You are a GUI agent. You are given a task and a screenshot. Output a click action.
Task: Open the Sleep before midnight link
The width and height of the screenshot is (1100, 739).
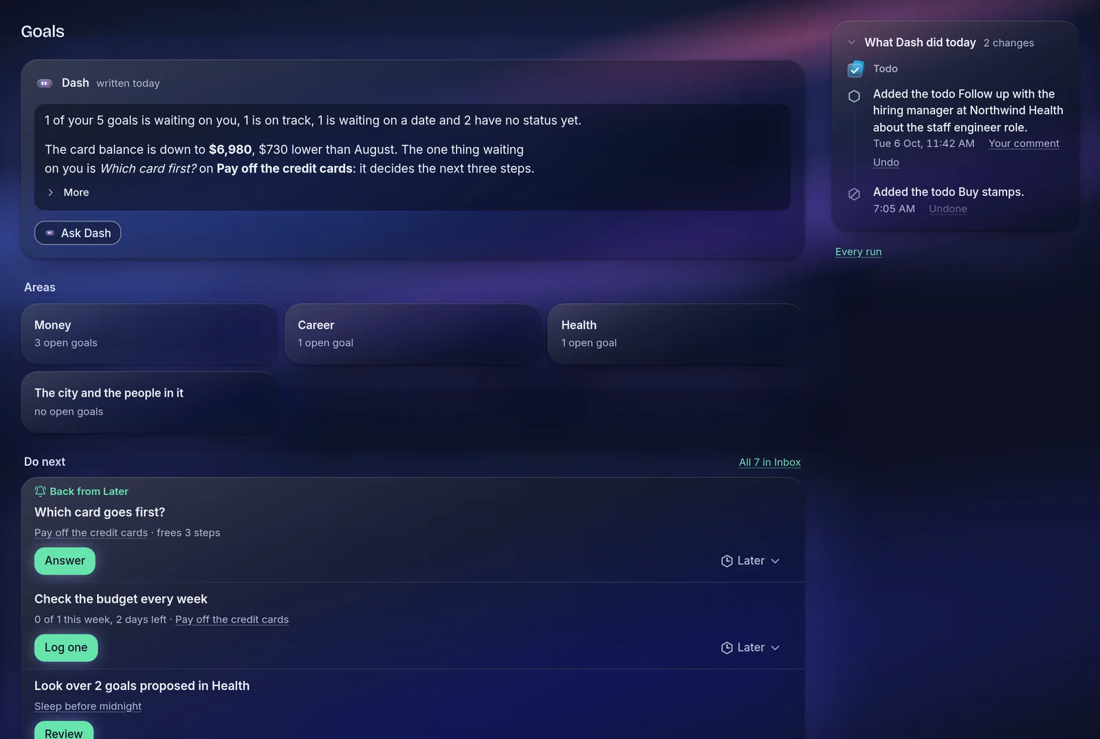pos(88,706)
